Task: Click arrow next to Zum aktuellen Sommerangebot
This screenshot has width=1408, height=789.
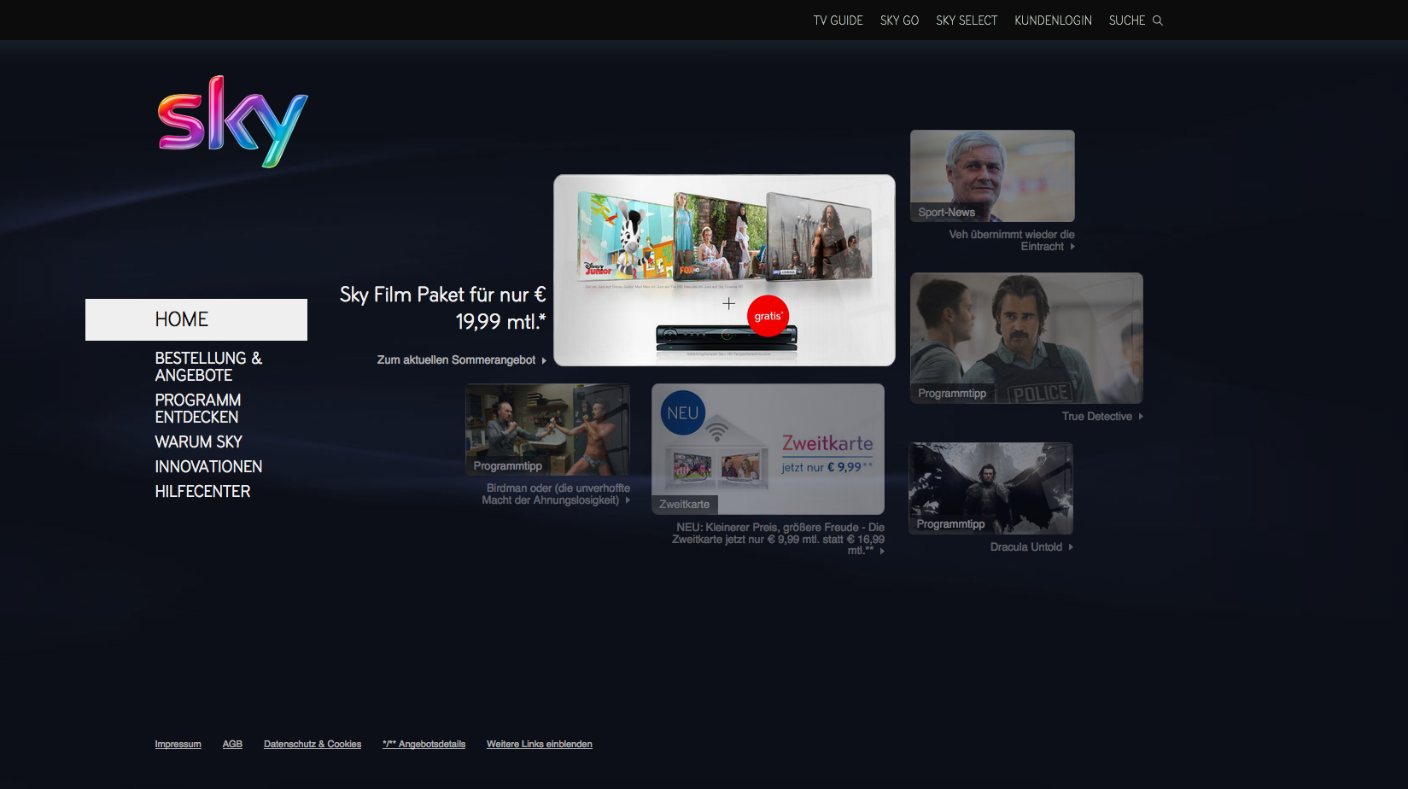Action: coord(544,360)
